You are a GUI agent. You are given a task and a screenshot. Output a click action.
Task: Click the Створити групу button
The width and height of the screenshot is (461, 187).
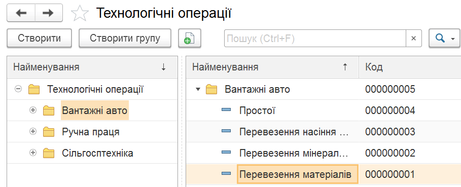point(125,38)
